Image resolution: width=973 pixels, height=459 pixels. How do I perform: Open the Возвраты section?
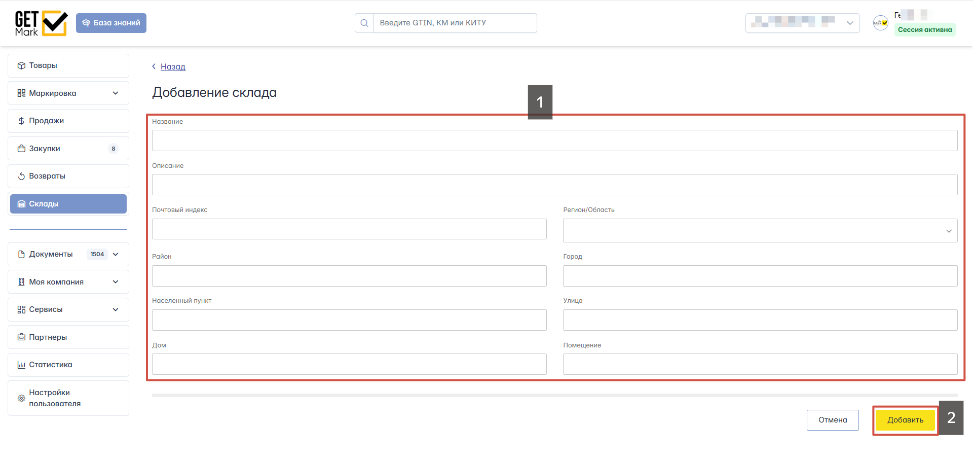point(68,176)
